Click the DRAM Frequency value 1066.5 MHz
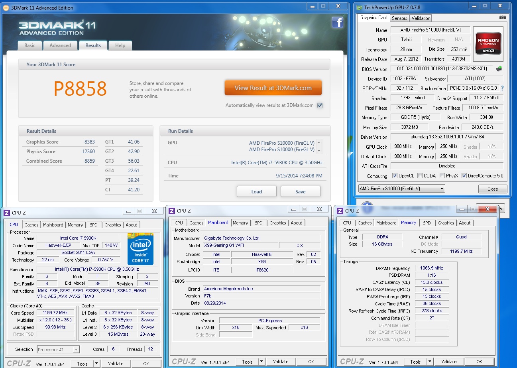Viewport: 517px width, 368px height. (x=432, y=268)
